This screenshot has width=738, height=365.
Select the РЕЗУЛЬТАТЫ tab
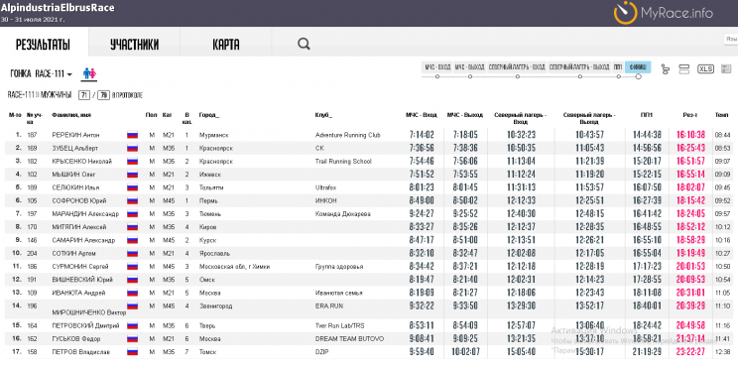pos(44,45)
